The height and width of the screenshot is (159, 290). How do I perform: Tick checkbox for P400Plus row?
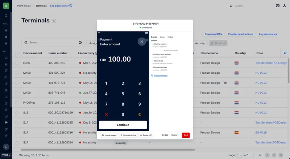click(x=17, y=103)
